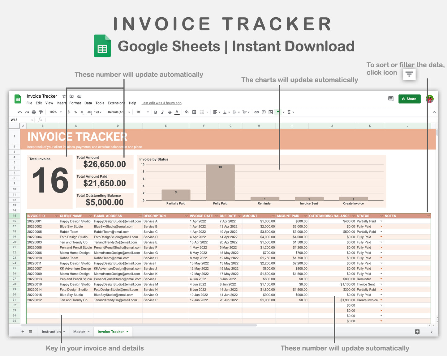Insert a chart from the toolbar
Screen dimensions: 447x356
click(270, 112)
